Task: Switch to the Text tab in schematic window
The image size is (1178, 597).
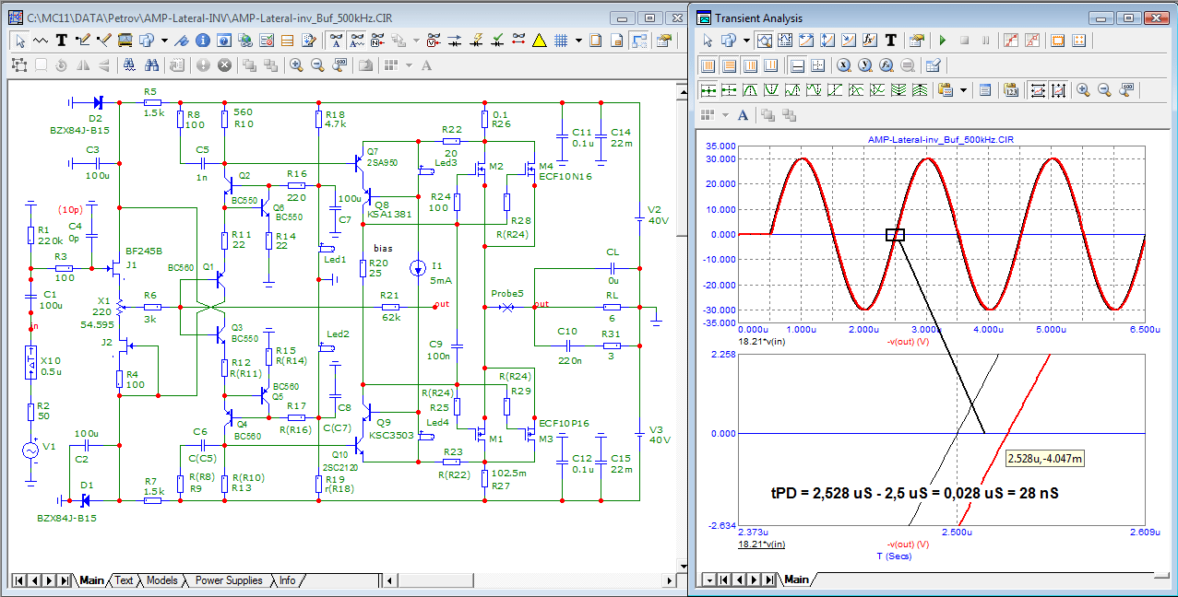Action: (x=123, y=580)
